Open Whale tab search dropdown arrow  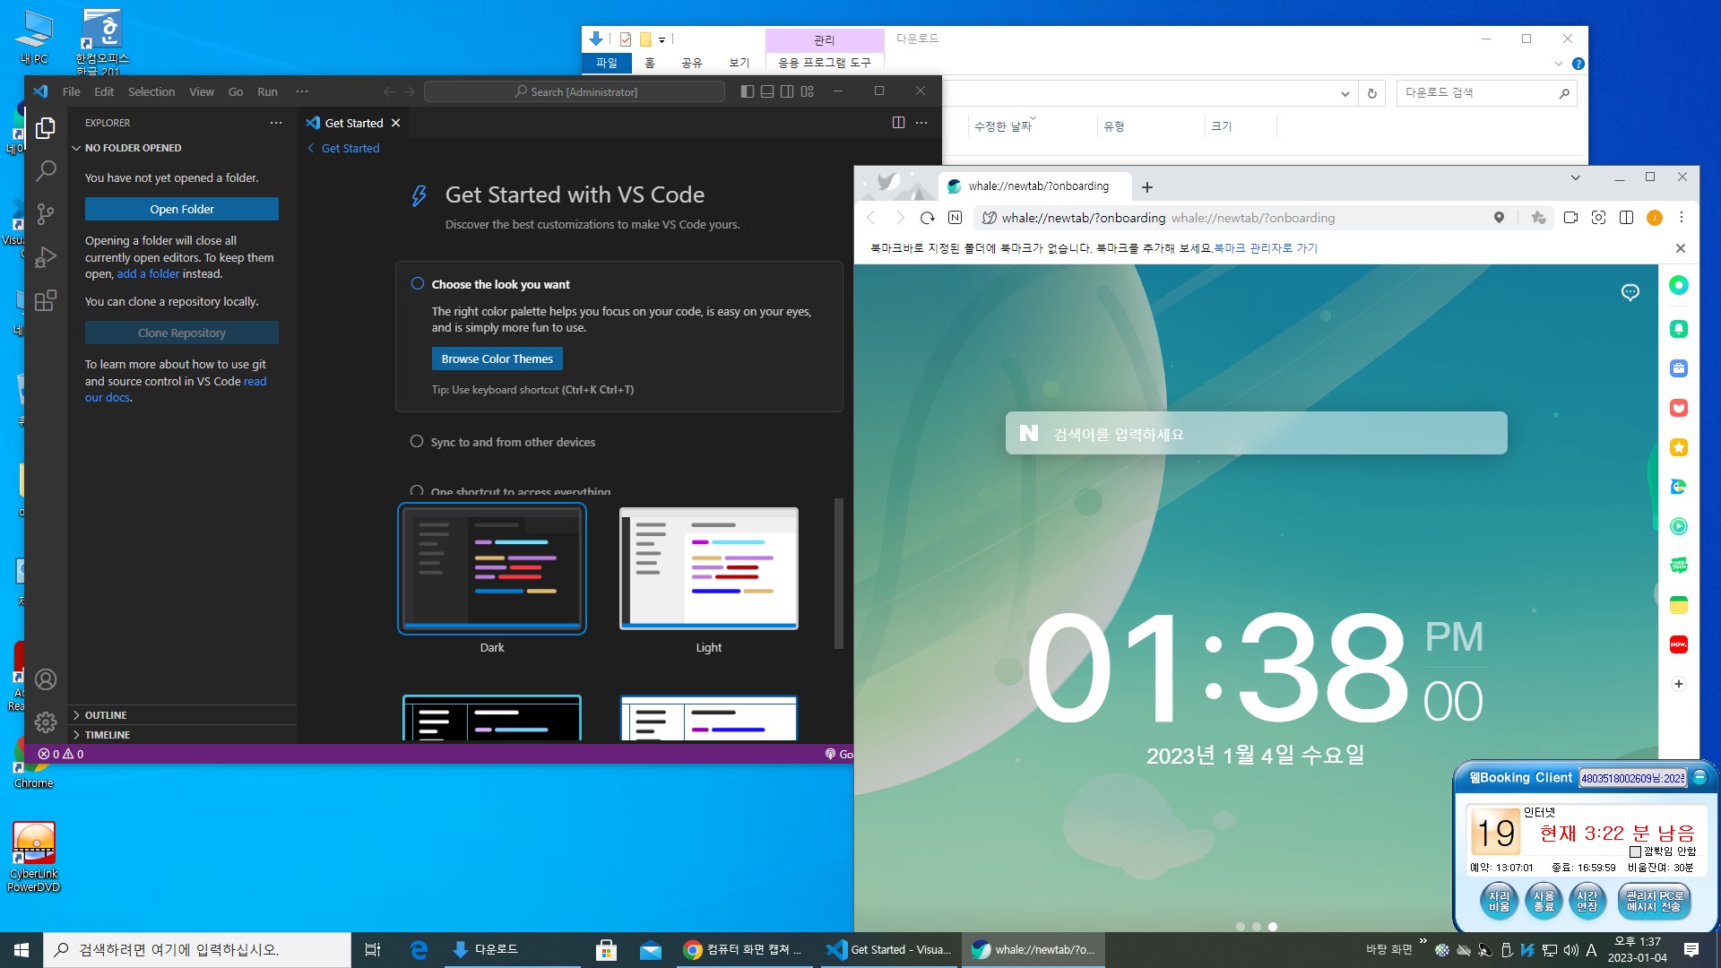[1575, 177]
